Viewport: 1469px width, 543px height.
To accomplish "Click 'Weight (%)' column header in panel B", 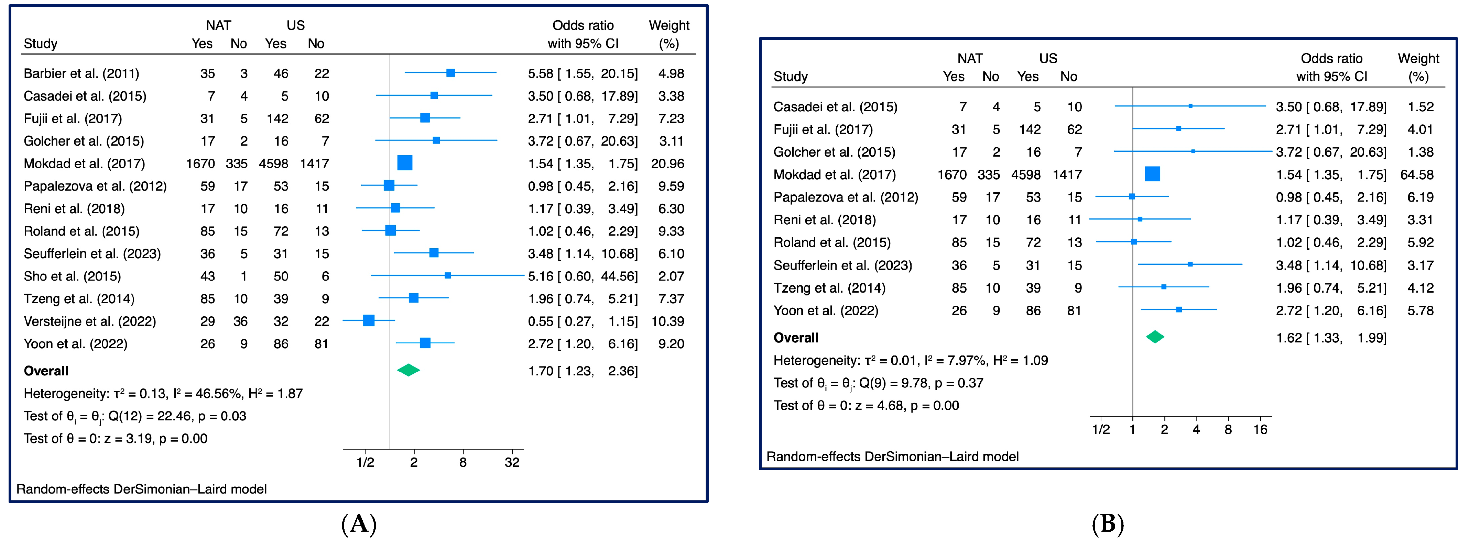I will 1418,67.
